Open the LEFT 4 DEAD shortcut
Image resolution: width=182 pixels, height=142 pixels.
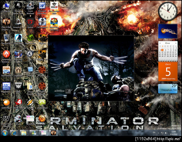(18, 104)
